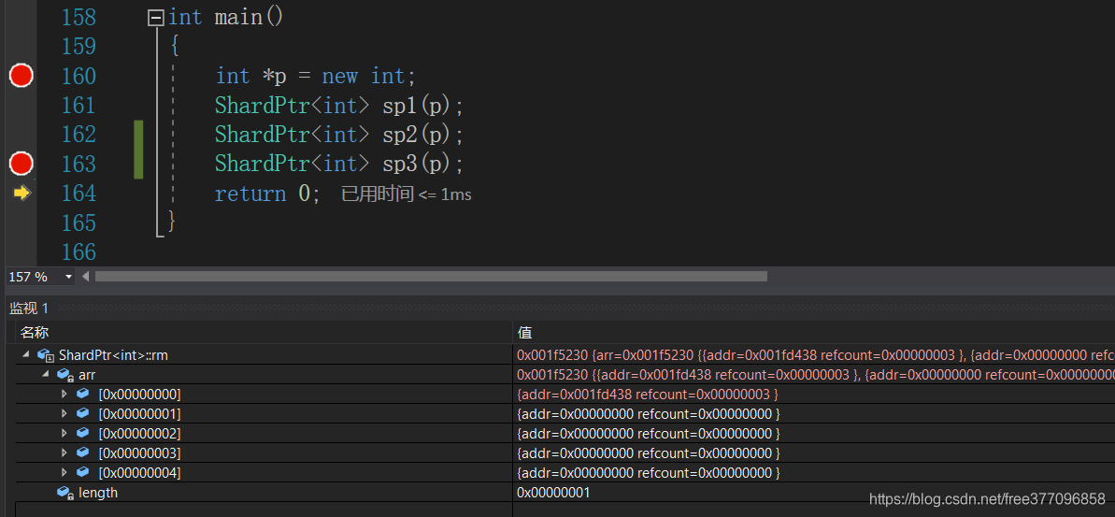Click the editor horizontal scrollbar thumb

(431, 277)
